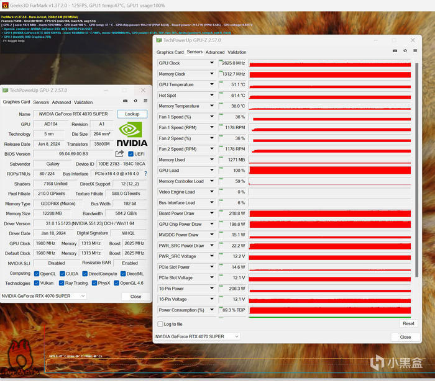Switch to Advanced tab in Graphics Card window
The width and height of the screenshot is (435, 381).
pos(62,102)
